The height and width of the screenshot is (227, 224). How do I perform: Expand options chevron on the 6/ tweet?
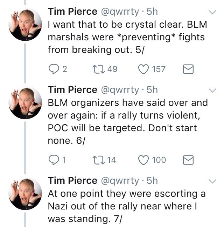(212, 91)
